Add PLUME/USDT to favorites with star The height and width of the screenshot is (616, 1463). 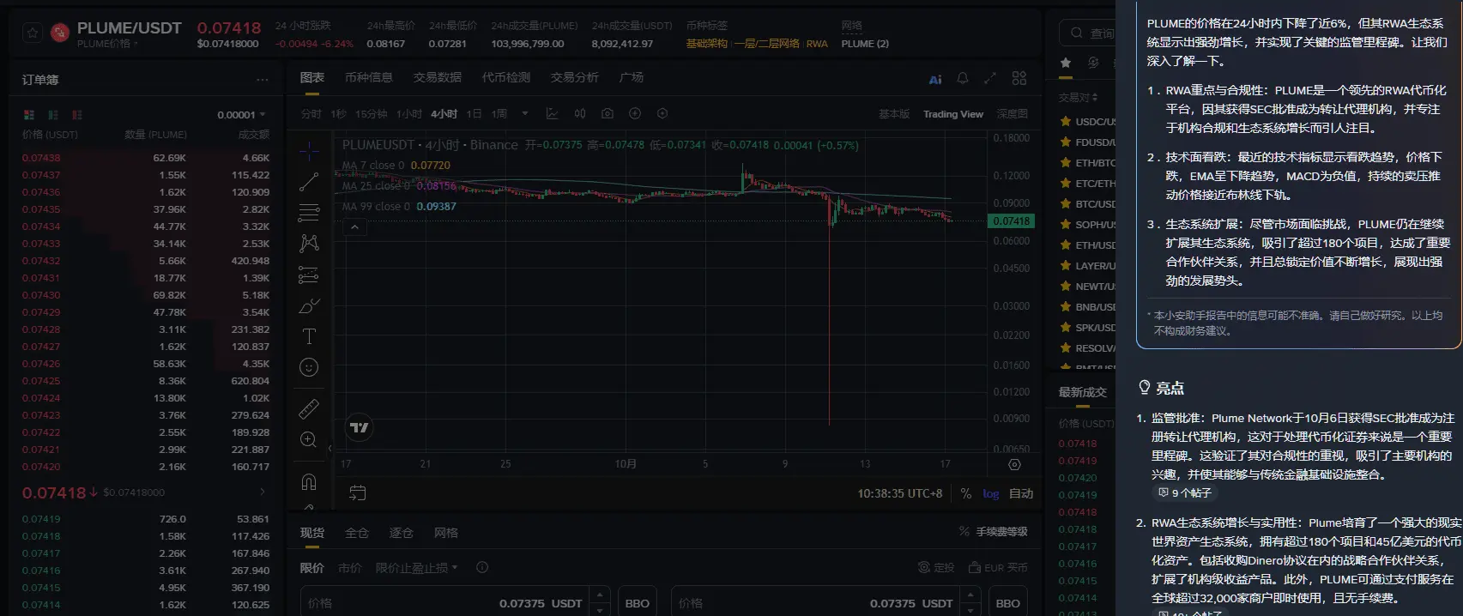[x=32, y=33]
